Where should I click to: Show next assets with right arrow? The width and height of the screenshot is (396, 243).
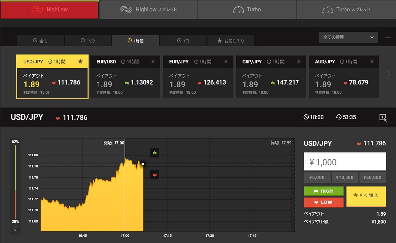388,75
